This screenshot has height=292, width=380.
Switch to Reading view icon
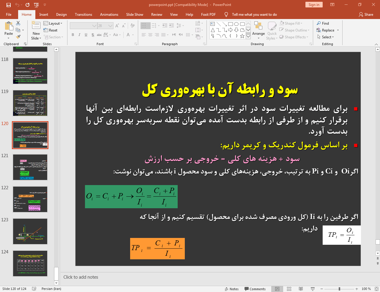[301, 289]
